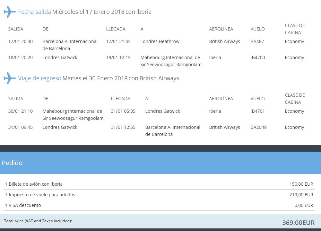Click the 150,00 EUR ticket price
Viewport: 321px width, 231px height.
point(301,184)
